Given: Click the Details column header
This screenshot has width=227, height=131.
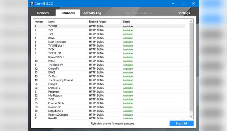Looking at the screenshot, I should pos(127,22).
